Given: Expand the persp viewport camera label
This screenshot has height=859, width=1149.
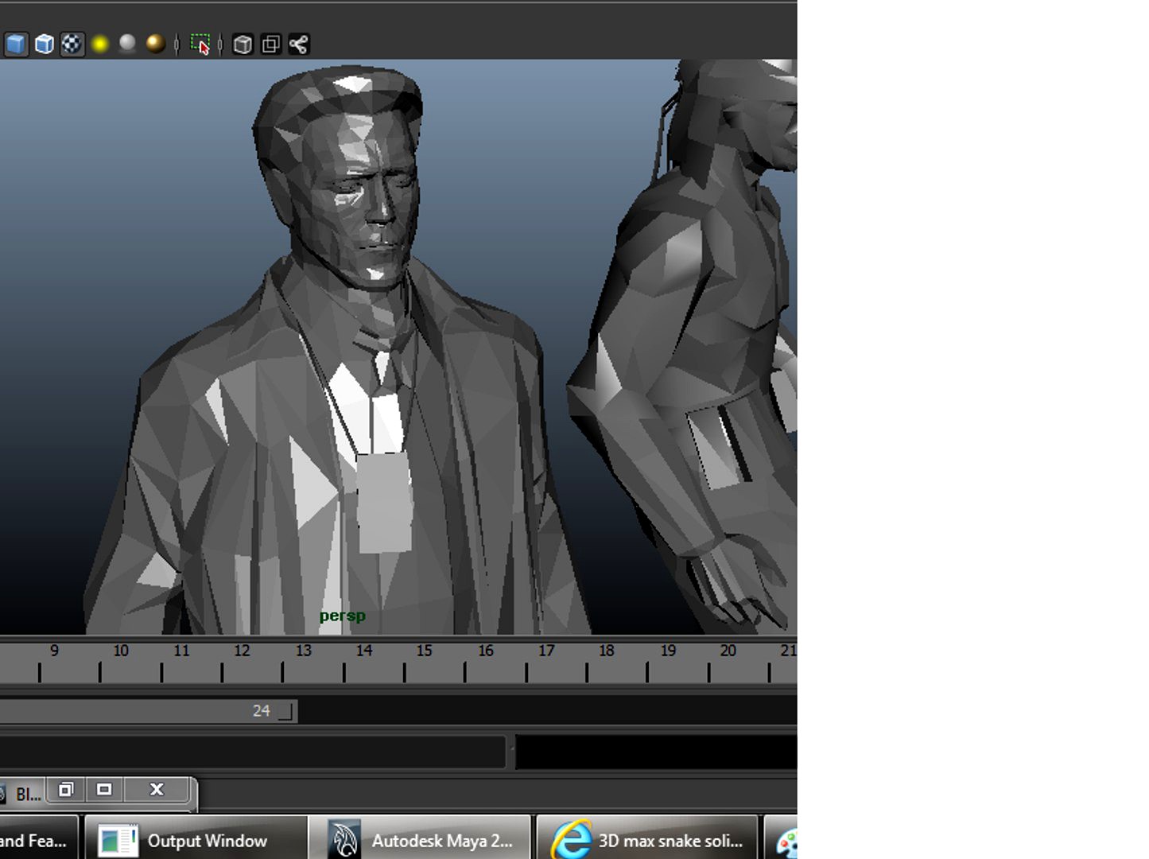Looking at the screenshot, I should click(342, 615).
